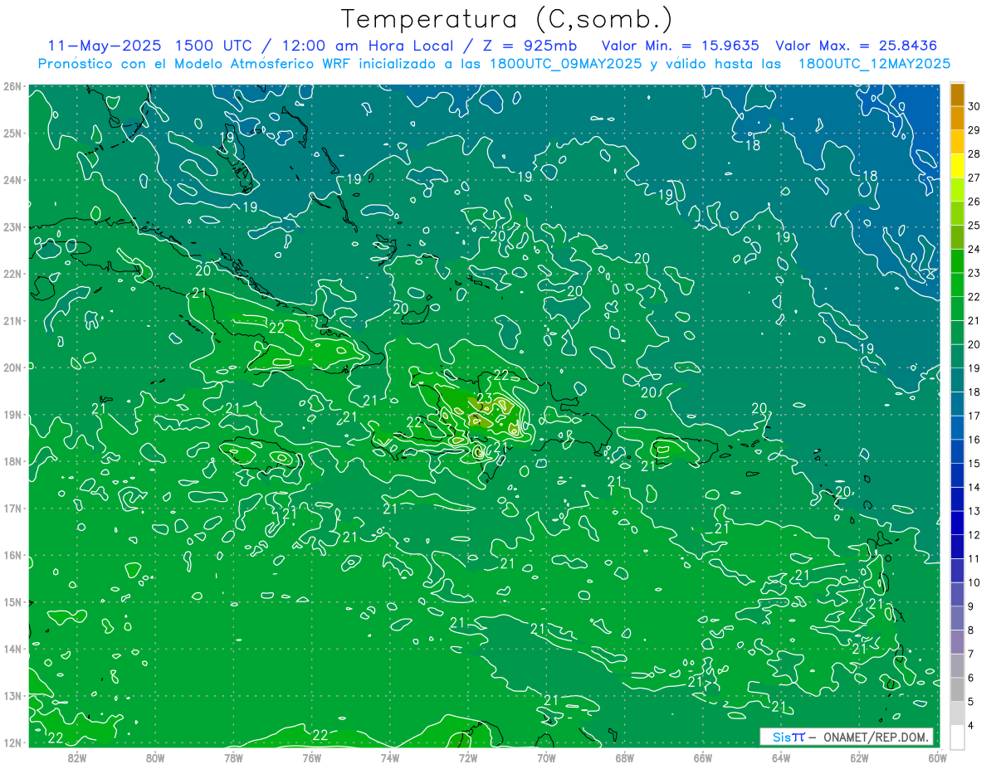996x769 pixels.
Task: Click the legend label "30"
Action: click(974, 107)
